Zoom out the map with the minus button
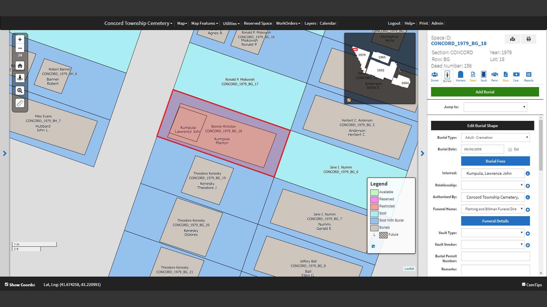The image size is (547, 307). (20, 48)
